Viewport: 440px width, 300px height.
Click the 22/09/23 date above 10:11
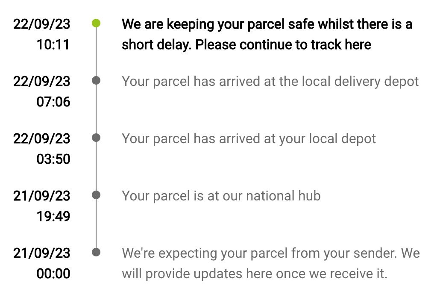point(41,24)
